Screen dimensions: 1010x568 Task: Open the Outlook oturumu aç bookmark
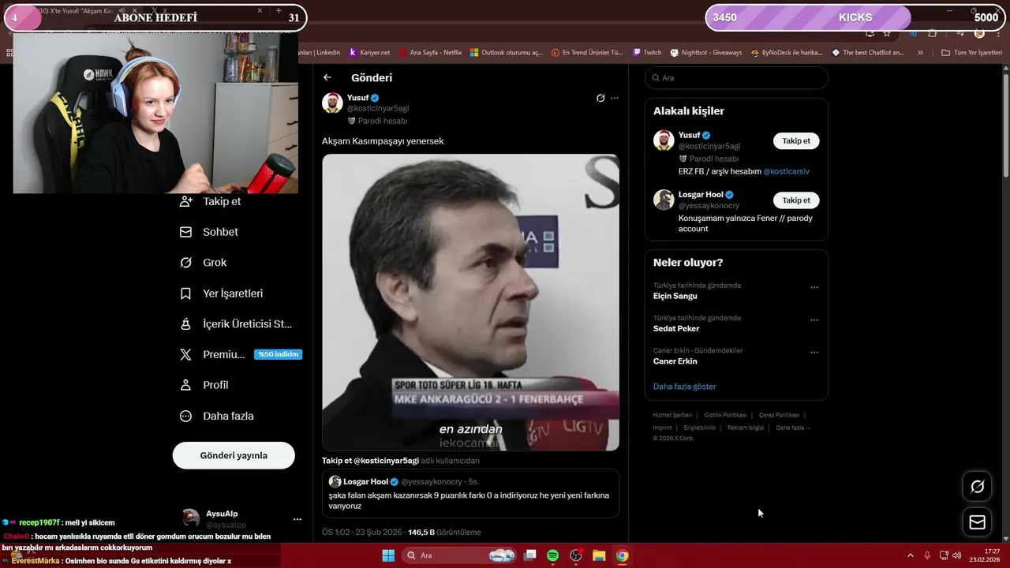point(507,53)
